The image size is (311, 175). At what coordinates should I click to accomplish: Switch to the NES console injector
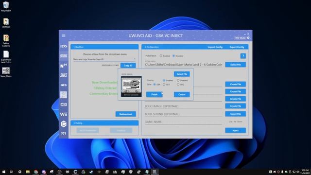click(64, 85)
